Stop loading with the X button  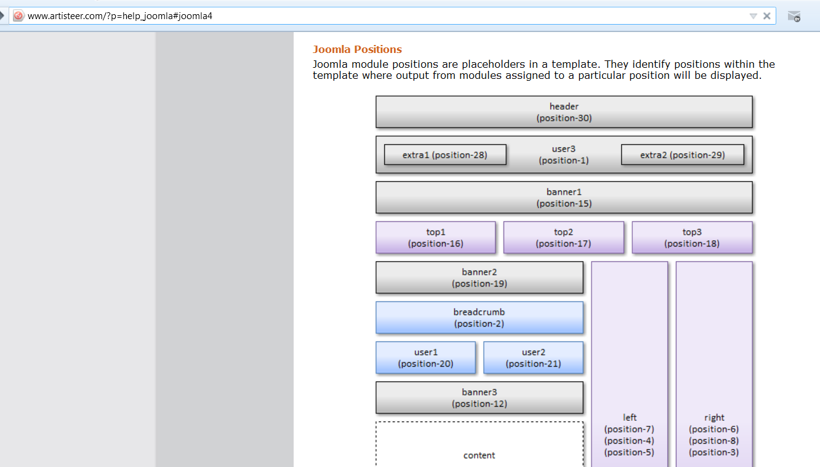[x=766, y=16]
